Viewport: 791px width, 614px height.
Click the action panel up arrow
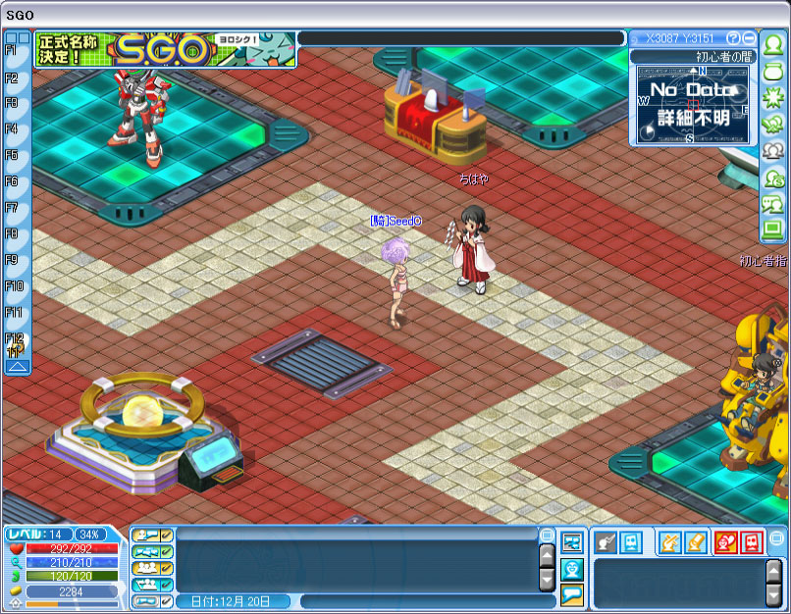[x=774, y=571]
